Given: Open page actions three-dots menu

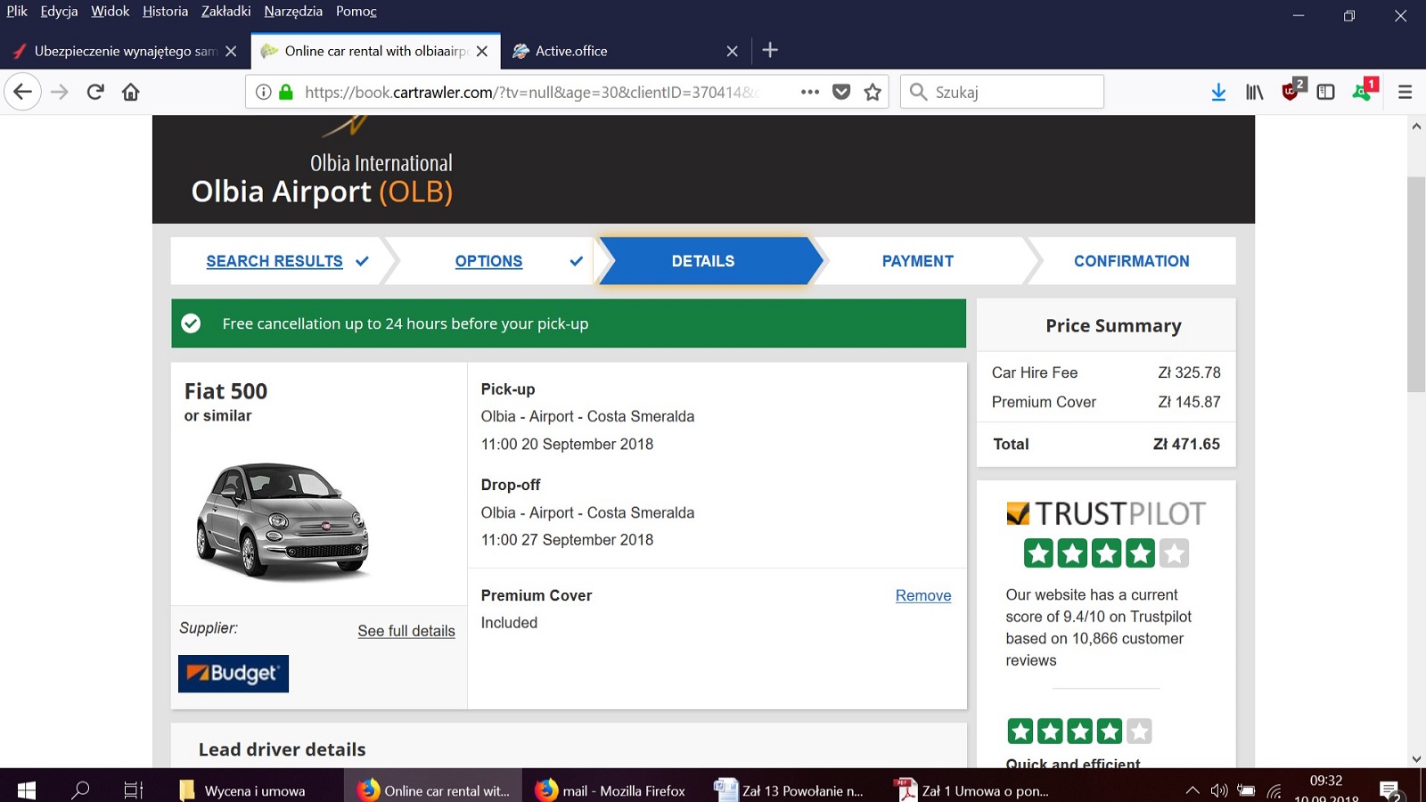Looking at the screenshot, I should 810,92.
